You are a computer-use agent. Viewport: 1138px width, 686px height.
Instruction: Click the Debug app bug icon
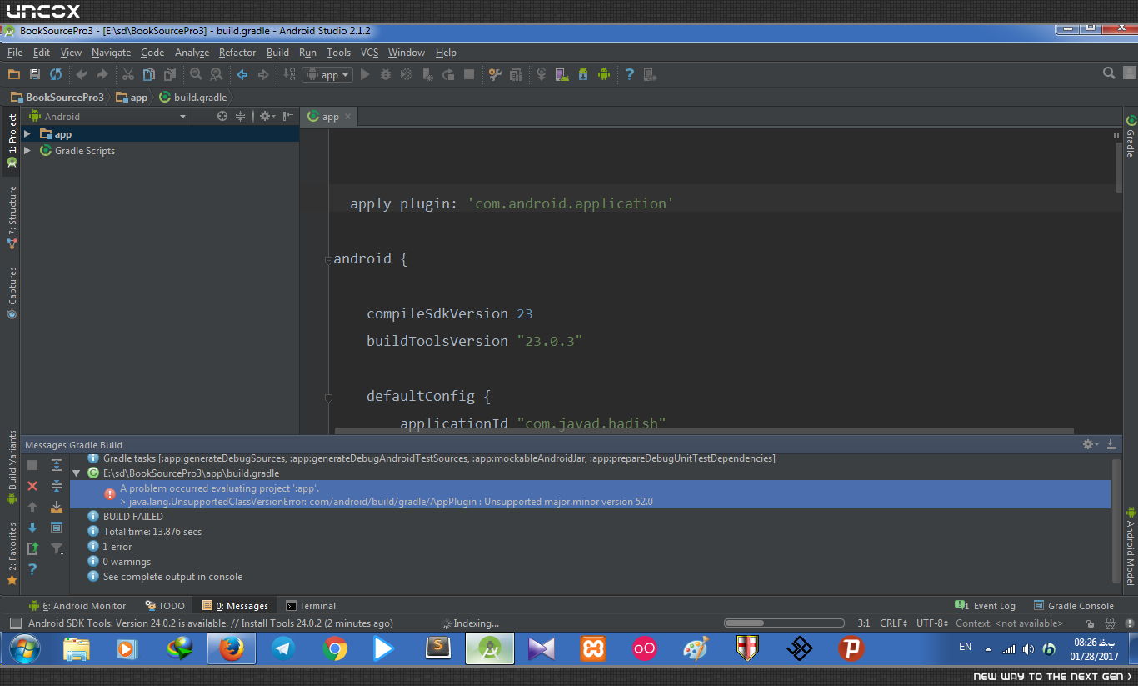386,74
